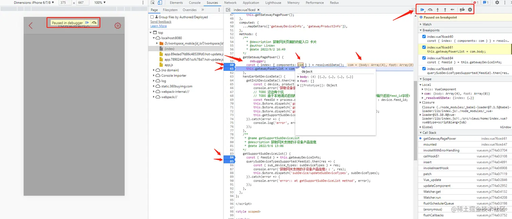This screenshot has height=219, width=512.
Task: Select the patch call stack frame
Action: [x=465, y=174]
